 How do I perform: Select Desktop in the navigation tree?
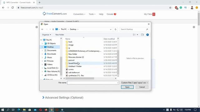point(50,47)
